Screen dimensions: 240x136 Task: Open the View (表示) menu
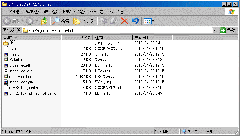tap(51, 12)
